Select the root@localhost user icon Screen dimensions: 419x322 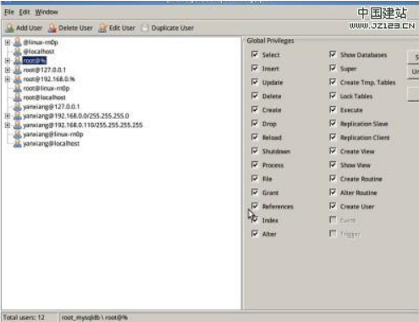pyautogui.click(x=18, y=97)
